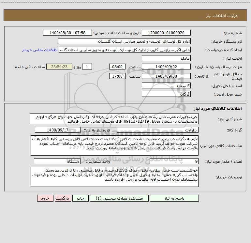251x243 pixels.
Task: Click the delivery city field 'گرگان'
Action: click(166, 94)
